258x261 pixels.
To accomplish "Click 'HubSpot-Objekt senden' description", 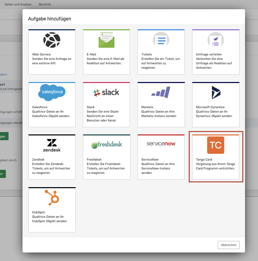I will pos(49,219).
